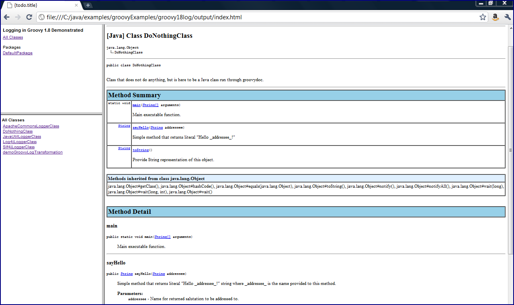Click the 'public class DoNothingClass' declaration text
The width and height of the screenshot is (514, 305).
coord(133,65)
